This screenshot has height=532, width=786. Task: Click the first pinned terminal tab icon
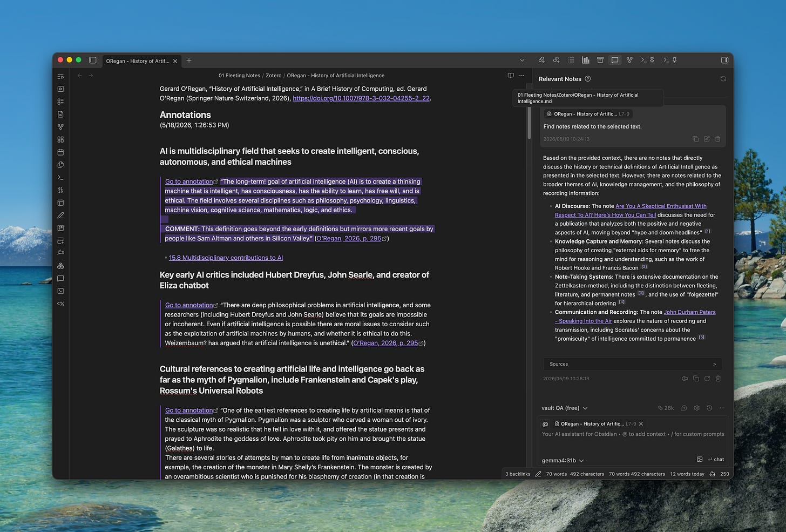point(647,60)
